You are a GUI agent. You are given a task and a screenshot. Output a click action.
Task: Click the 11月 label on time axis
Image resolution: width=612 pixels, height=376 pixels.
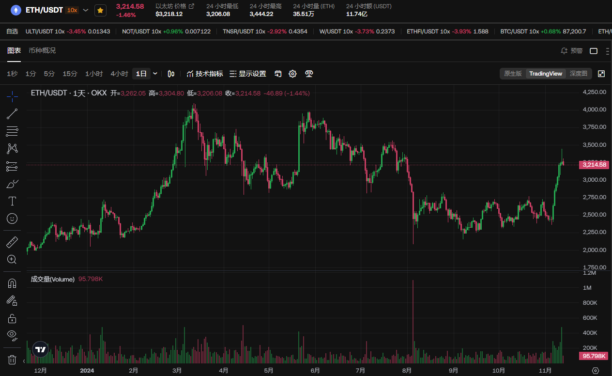point(545,371)
